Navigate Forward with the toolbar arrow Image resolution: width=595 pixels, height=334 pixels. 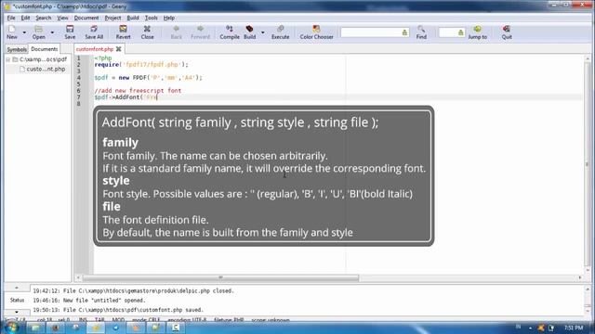pyautogui.click(x=200, y=32)
